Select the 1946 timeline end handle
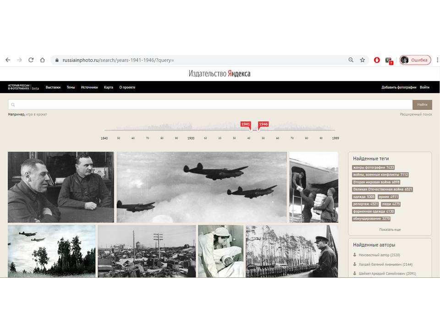 263,125
